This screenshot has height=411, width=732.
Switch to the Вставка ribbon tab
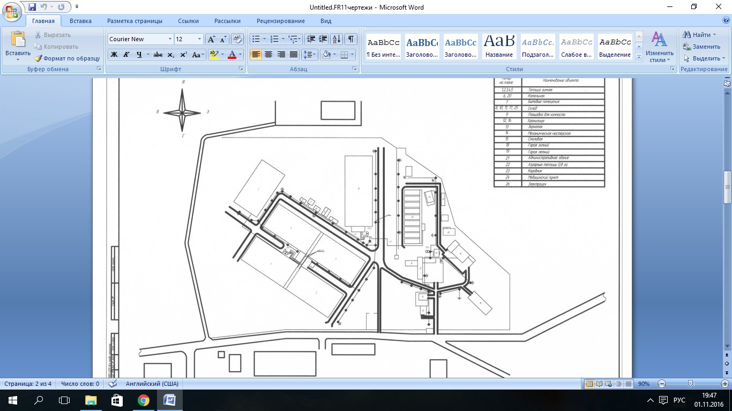coord(80,21)
